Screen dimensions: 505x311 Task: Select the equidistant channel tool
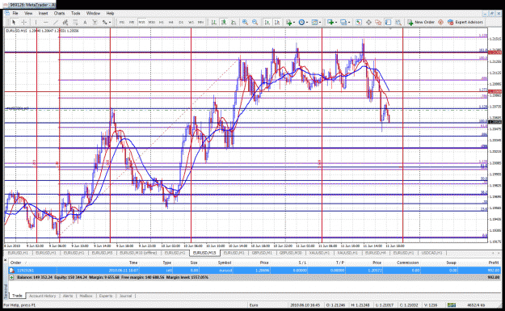point(65,23)
